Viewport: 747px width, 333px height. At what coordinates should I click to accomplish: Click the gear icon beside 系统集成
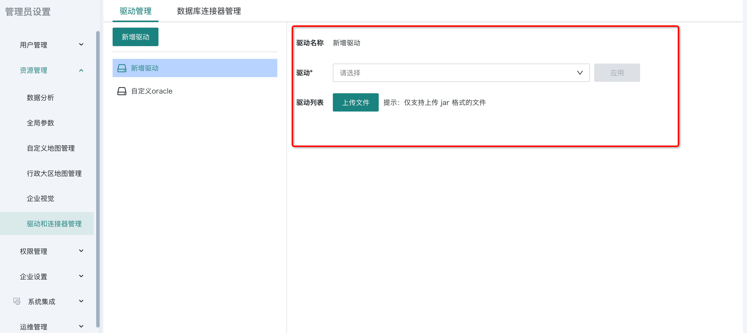(17, 301)
